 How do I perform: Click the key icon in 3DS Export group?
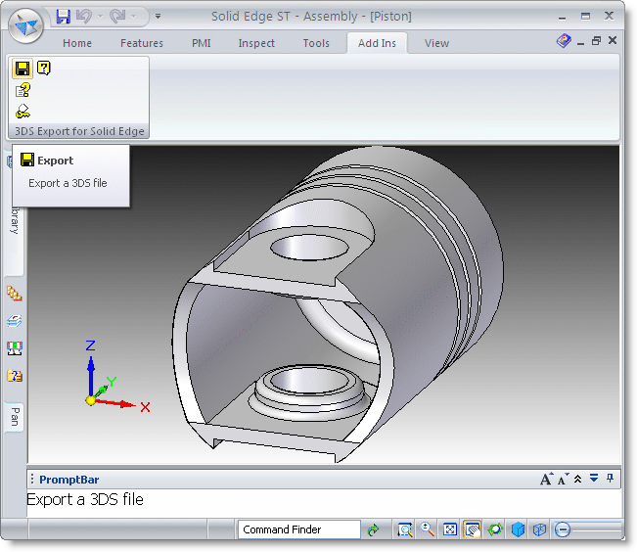pos(23,112)
